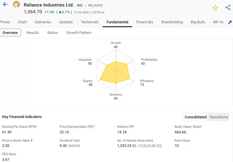Open the Chart tab

(x=22, y=22)
